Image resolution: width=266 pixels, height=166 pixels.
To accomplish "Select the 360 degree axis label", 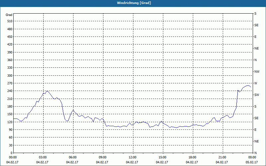I will [x=10, y=60].
